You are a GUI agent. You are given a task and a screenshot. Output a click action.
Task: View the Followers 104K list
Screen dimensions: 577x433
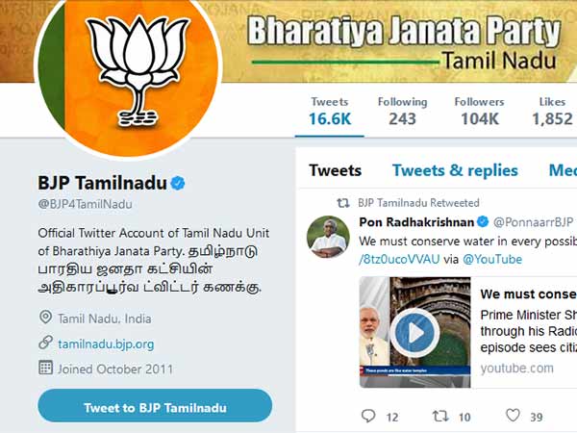(x=480, y=112)
